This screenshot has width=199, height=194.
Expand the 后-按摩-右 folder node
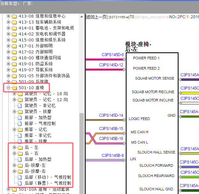click(14, 171)
